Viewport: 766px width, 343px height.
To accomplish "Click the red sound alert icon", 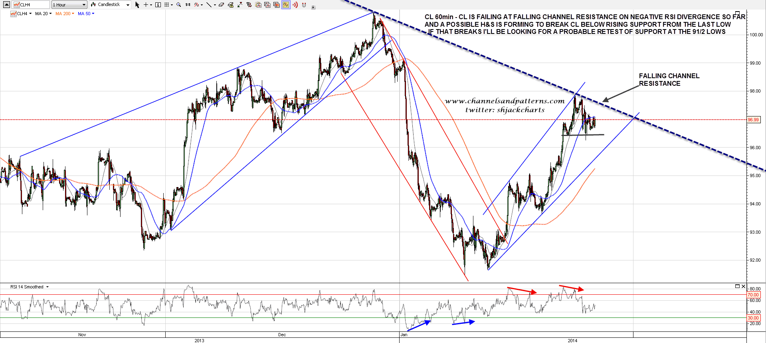I will tap(295, 5).
